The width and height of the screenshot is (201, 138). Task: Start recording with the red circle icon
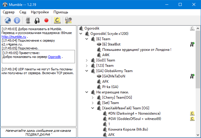[x=46, y=20]
